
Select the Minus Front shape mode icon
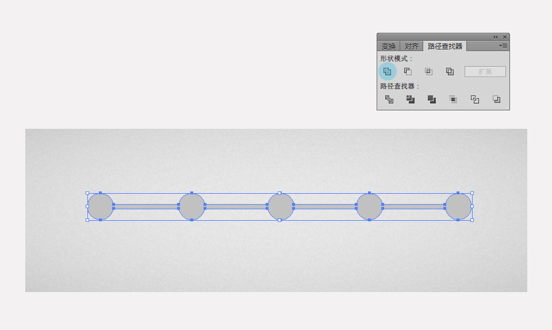coord(408,72)
